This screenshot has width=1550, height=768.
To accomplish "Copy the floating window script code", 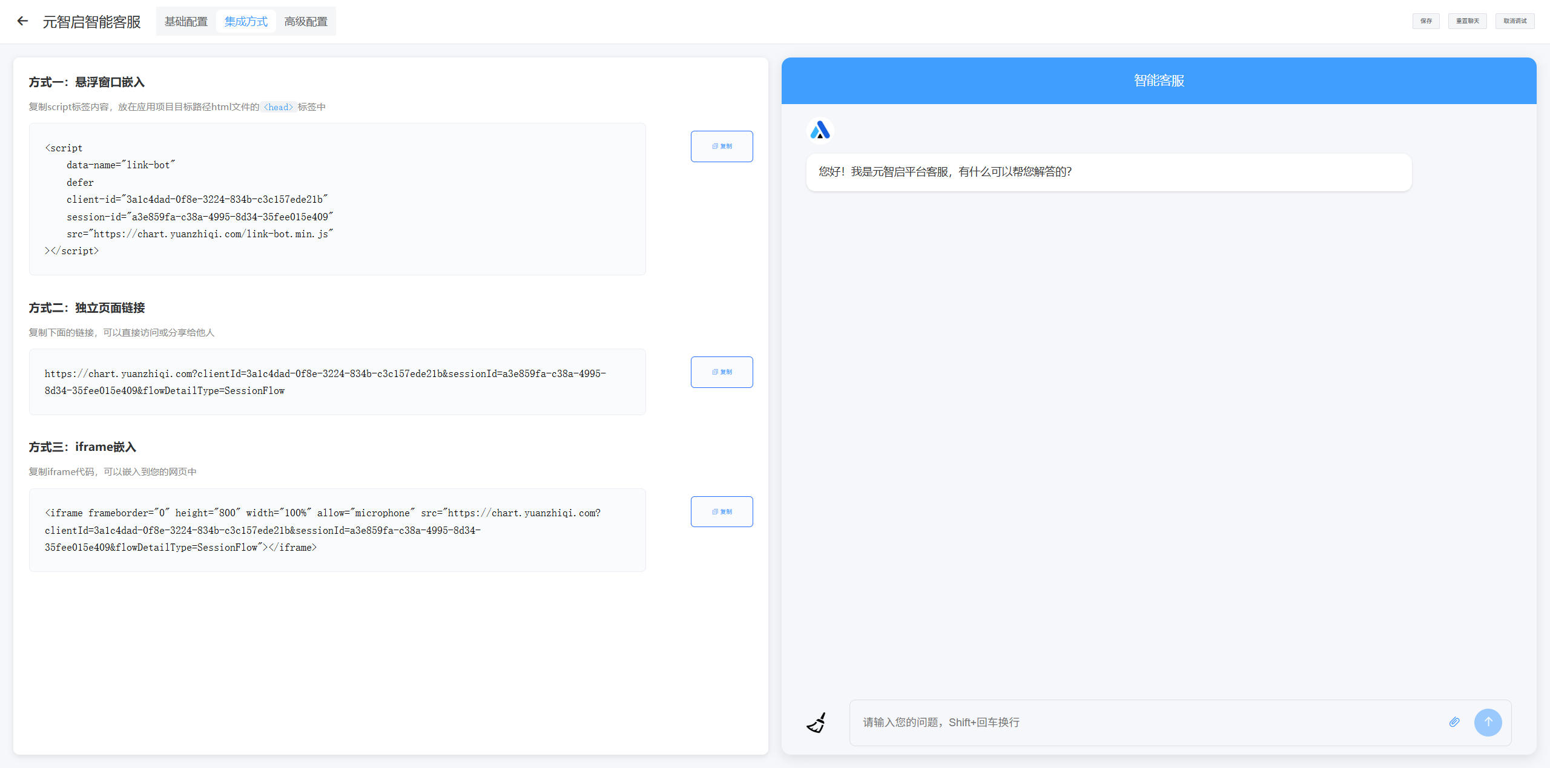I will point(722,146).
